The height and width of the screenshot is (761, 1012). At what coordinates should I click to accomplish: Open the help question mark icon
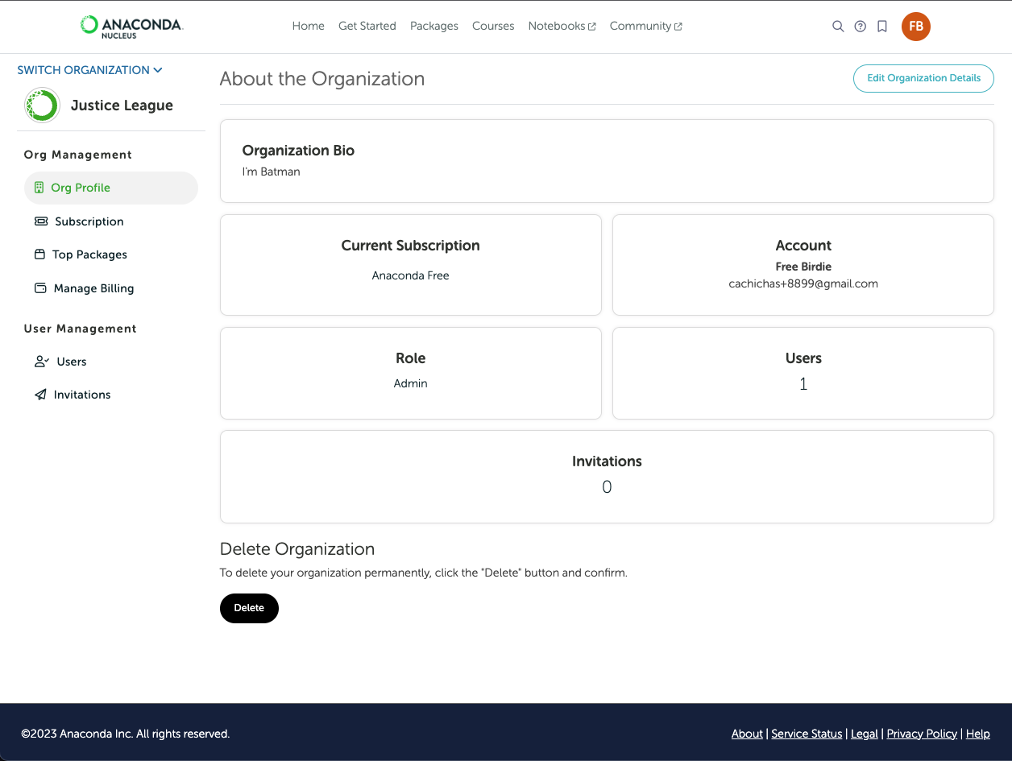click(860, 27)
